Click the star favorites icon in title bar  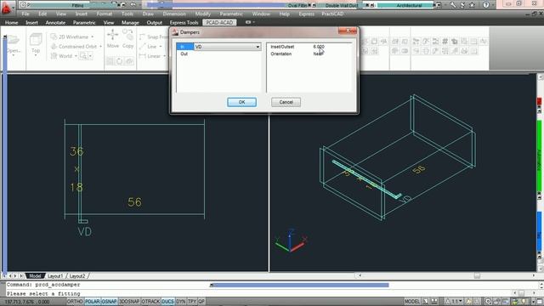pyautogui.click(x=472, y=5)
